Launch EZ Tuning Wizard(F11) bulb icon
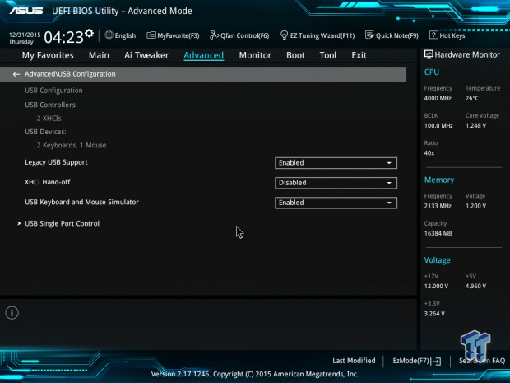510x383 pixels. [x=284, y=35]
